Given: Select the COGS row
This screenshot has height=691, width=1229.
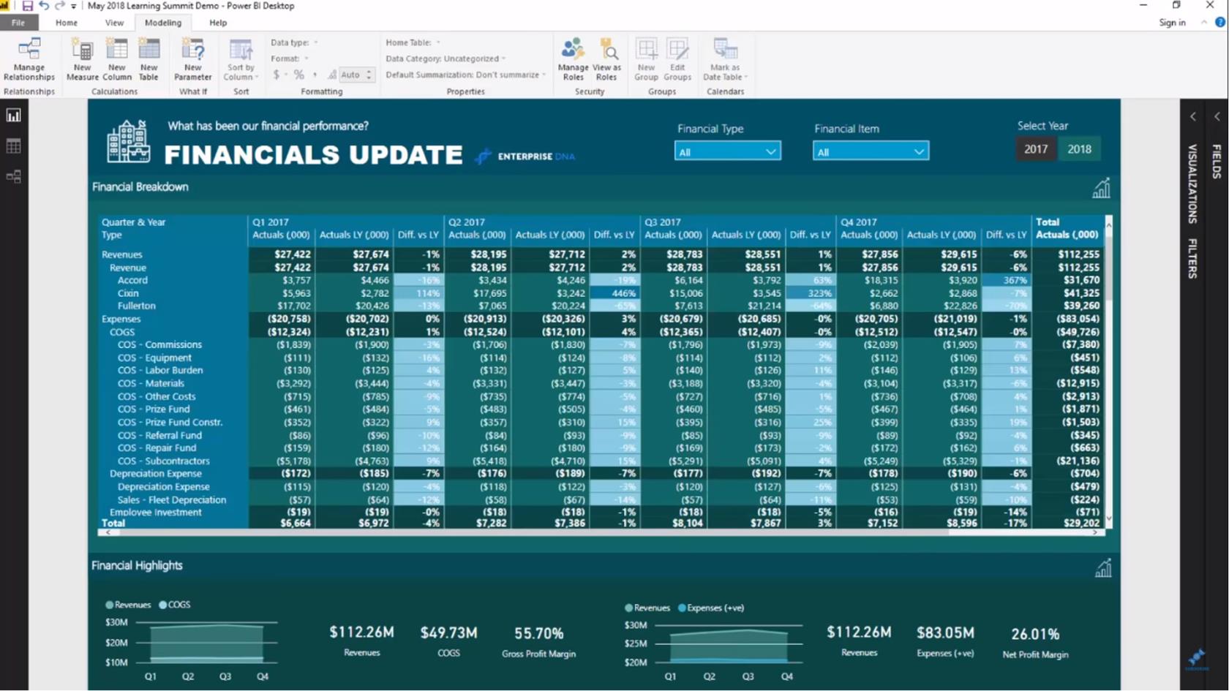Looking at the screenshot, I should coord(122,332).
